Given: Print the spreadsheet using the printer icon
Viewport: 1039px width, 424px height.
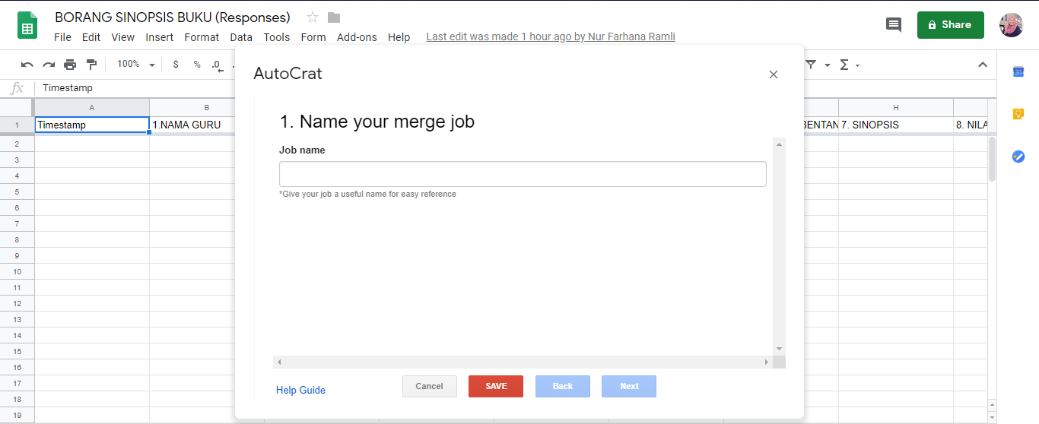Looking at the screenshot, I should 70,65.
